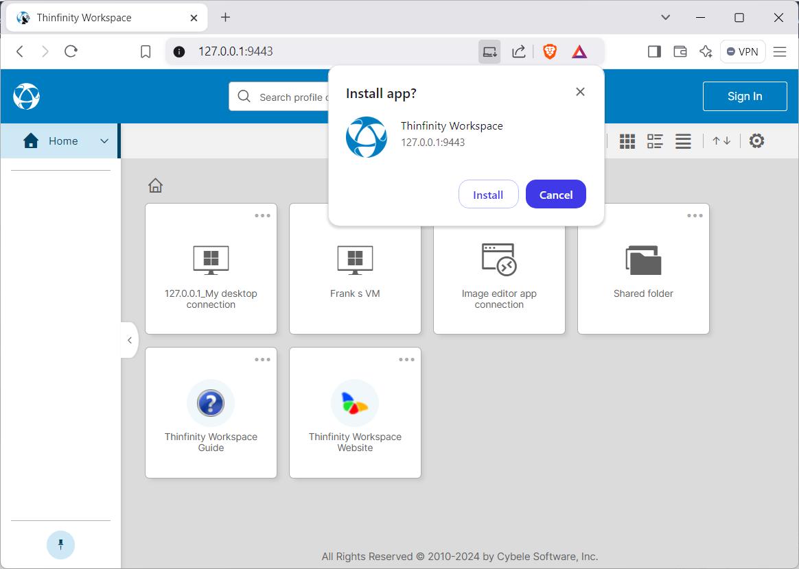Open the Brave Wallet icon
Screen dimensions: 799x569
(x=680, y=51)
